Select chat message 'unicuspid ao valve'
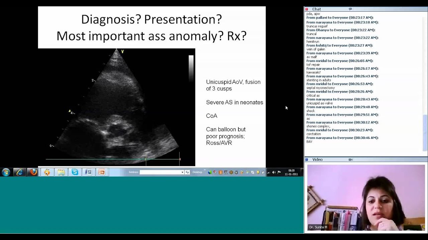Viewport: 428px width, 240px height. [x=319, y=103]
